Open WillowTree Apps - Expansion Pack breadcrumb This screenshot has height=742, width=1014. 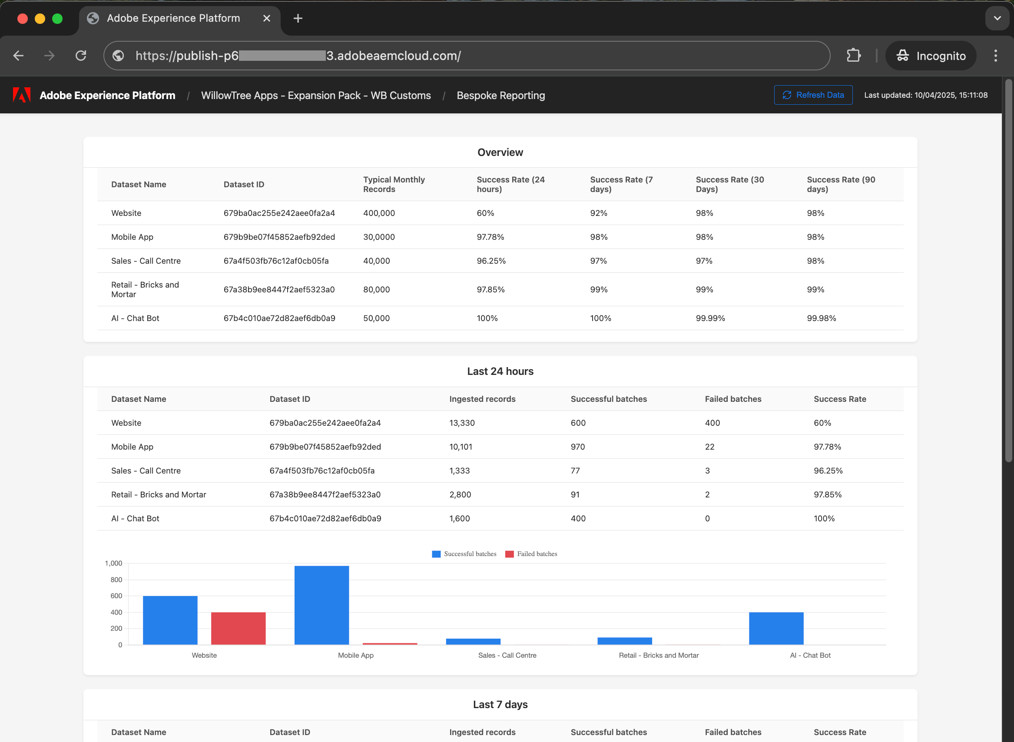click(316, 96)
